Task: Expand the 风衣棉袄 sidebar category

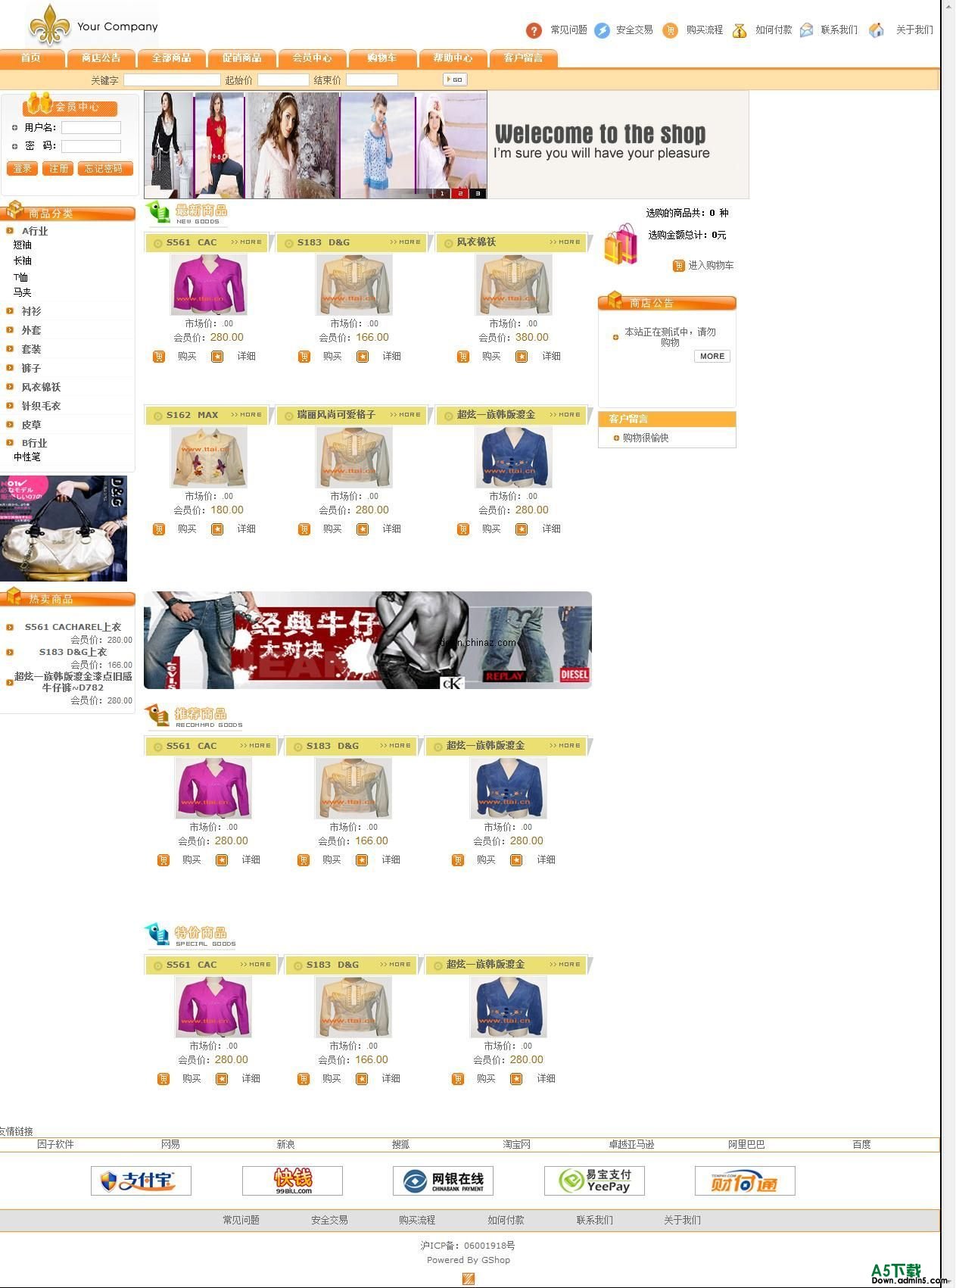Action: click(x=41, y=387)
